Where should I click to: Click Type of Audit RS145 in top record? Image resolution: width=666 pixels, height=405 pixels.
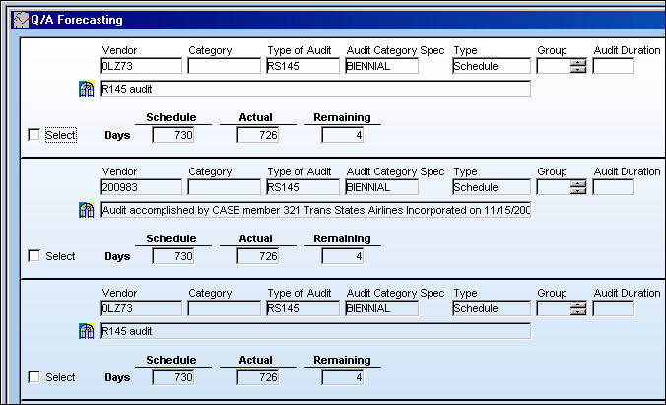tap(302, 66)
